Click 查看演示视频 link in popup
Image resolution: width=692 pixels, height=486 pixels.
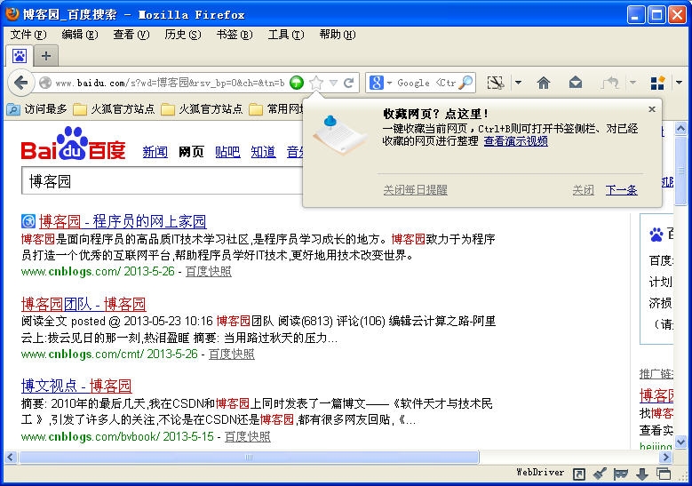tap(516, 141)
